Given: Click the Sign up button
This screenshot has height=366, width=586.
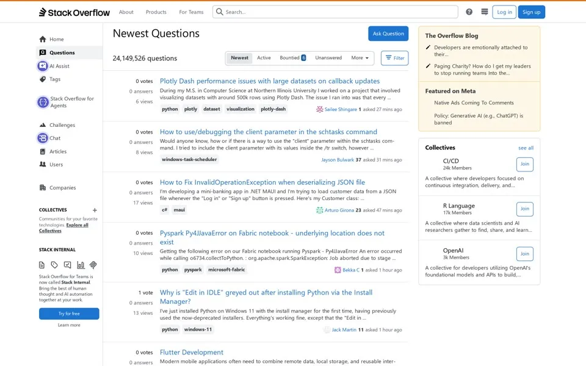Looking at the screenshot, I should tap(532, 12).
